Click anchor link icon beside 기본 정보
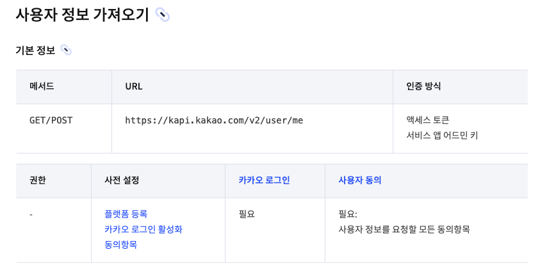Viewport: 540px width, 275px height. (x=66, y=50)
